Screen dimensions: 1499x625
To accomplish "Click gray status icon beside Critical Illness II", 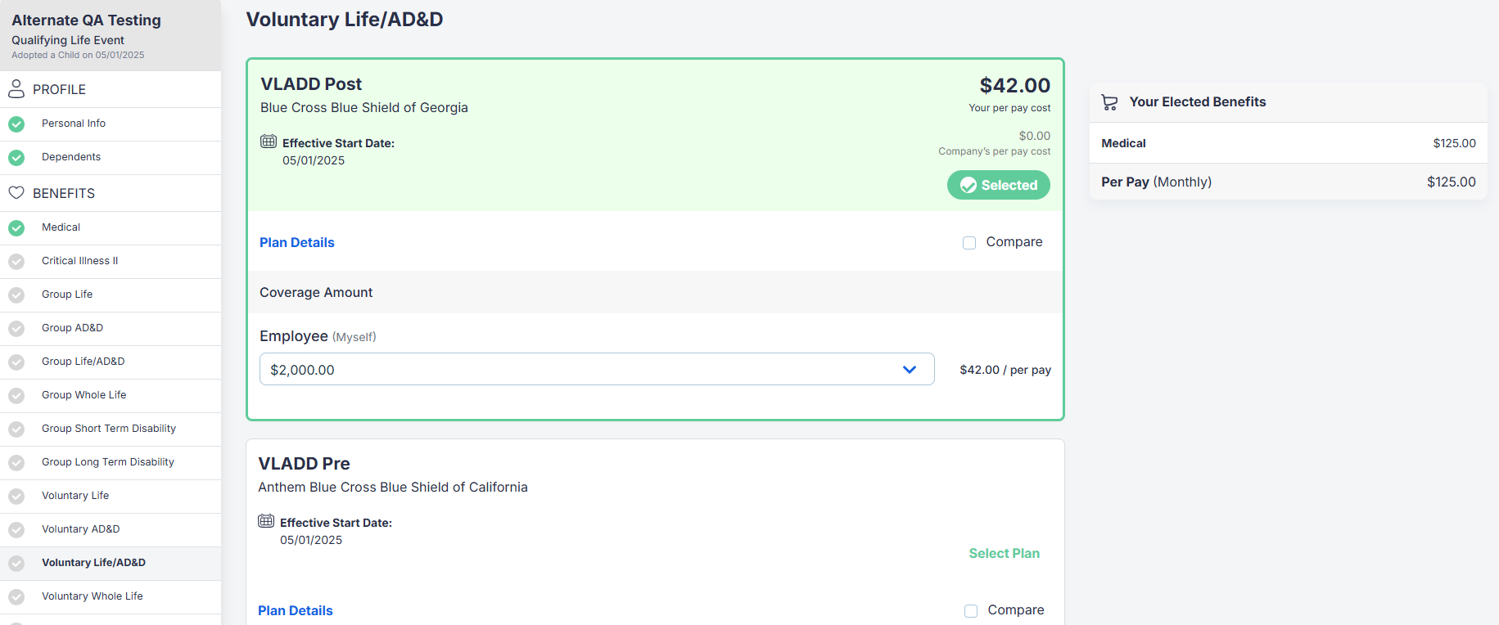I will 16,262.
